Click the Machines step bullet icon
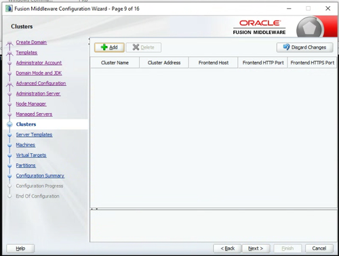The width and height of the screenshot is (339, 256). 9,145
